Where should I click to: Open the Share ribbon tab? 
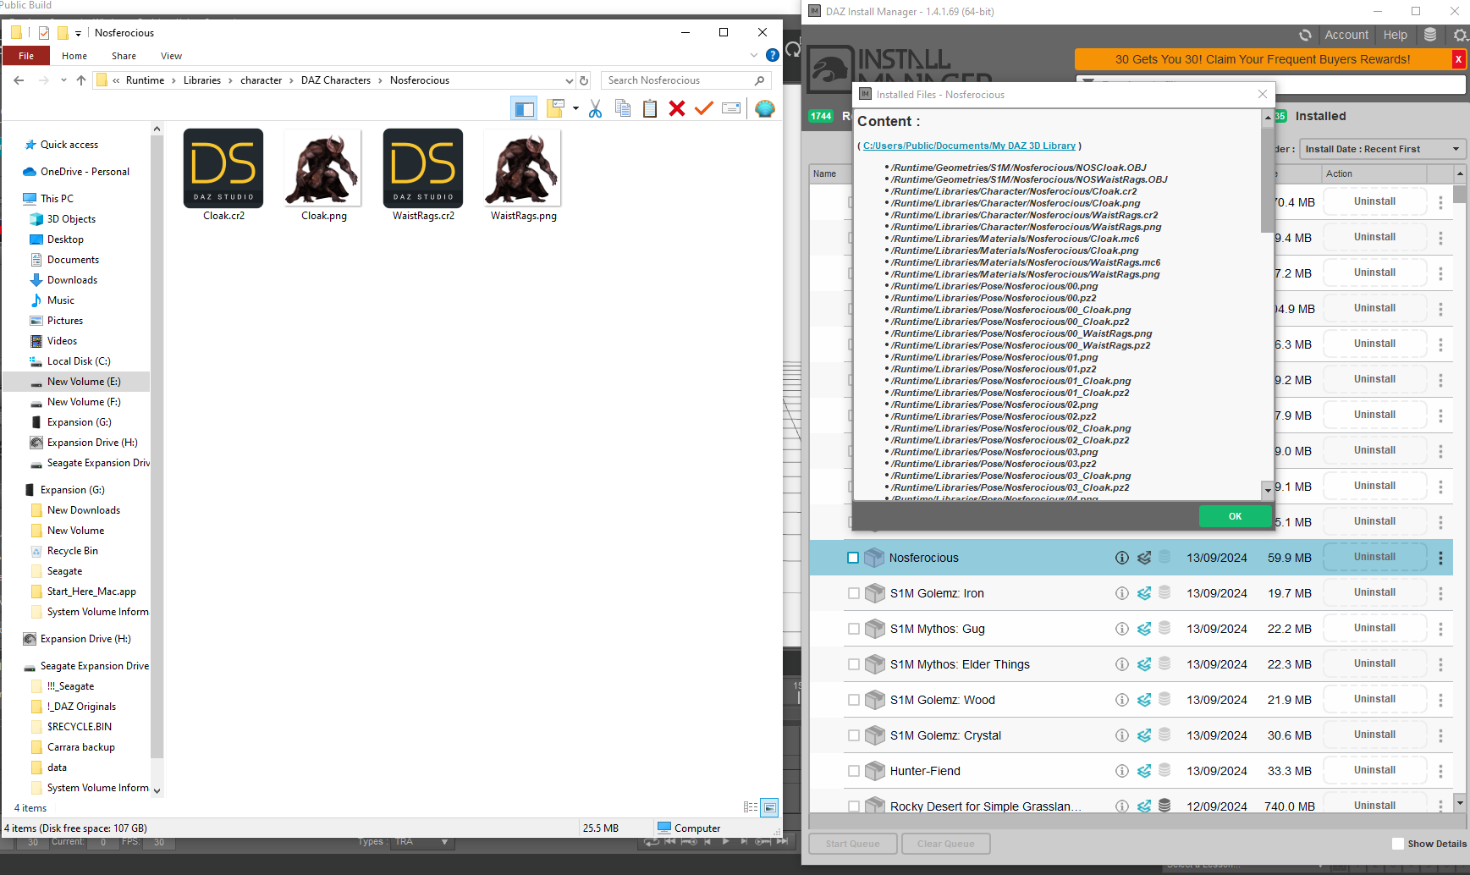[124, 56]
